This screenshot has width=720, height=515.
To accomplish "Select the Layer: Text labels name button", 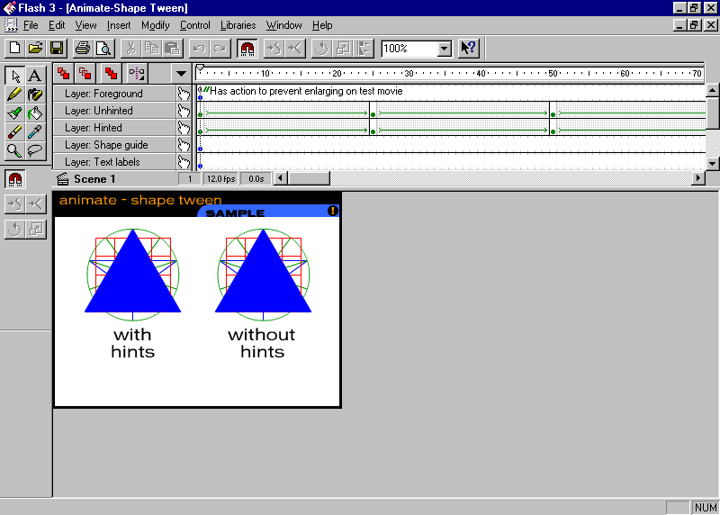I will pos(115,162).
